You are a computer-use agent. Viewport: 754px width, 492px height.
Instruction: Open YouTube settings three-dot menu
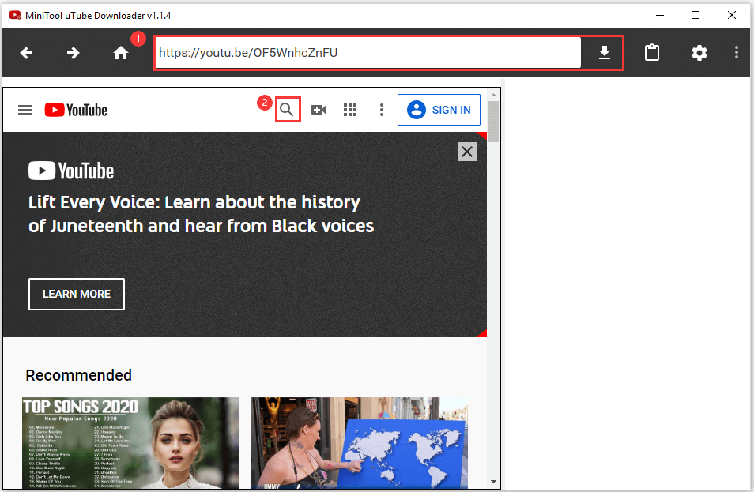381,110
